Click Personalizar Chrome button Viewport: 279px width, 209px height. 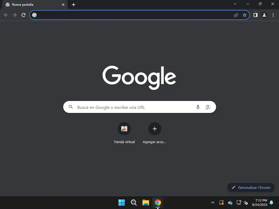click(x=251, y=188)
